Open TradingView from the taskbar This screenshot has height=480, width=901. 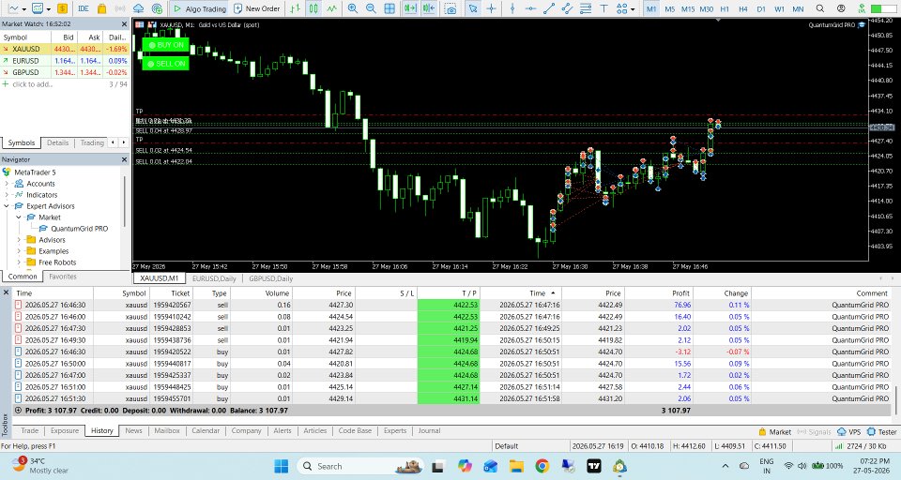pyautogui.click(x=593, y=466)
